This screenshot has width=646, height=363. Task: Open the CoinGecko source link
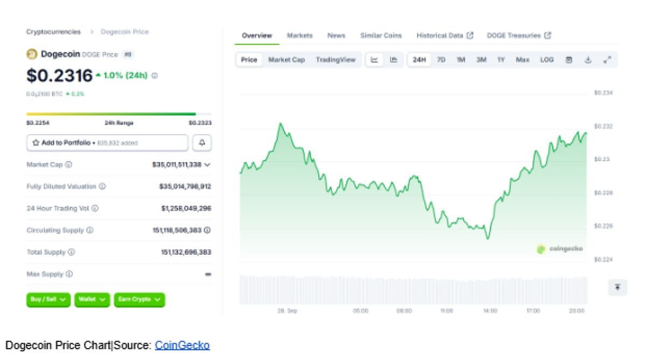(182, 346)
